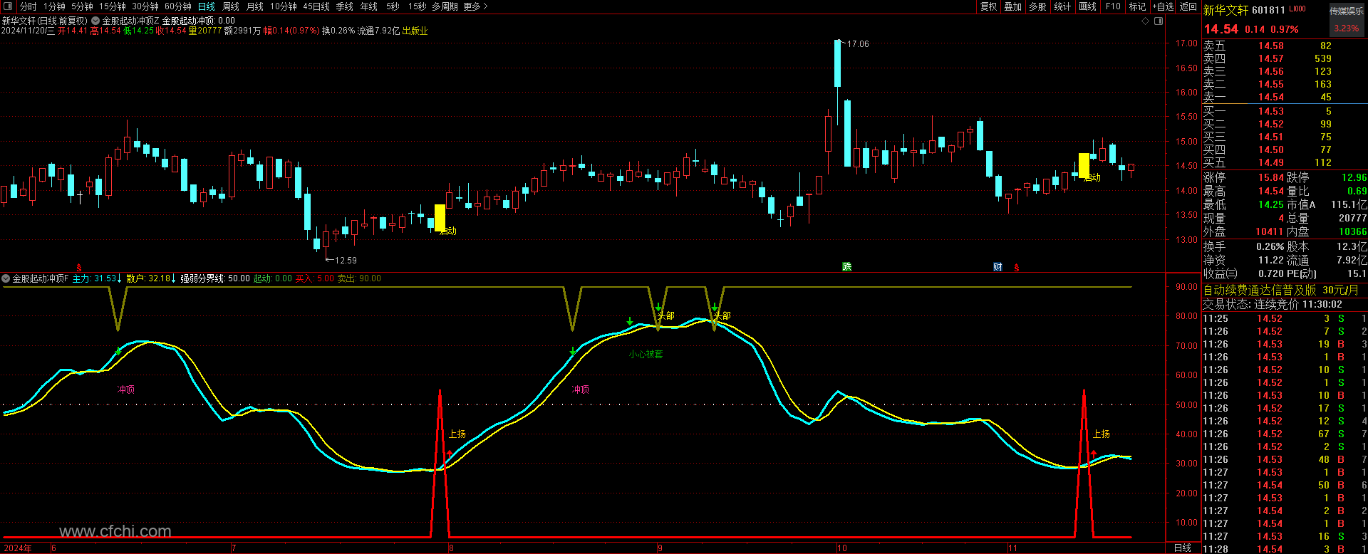
Task: Add stock via +自选 button
Action: 1163,6
